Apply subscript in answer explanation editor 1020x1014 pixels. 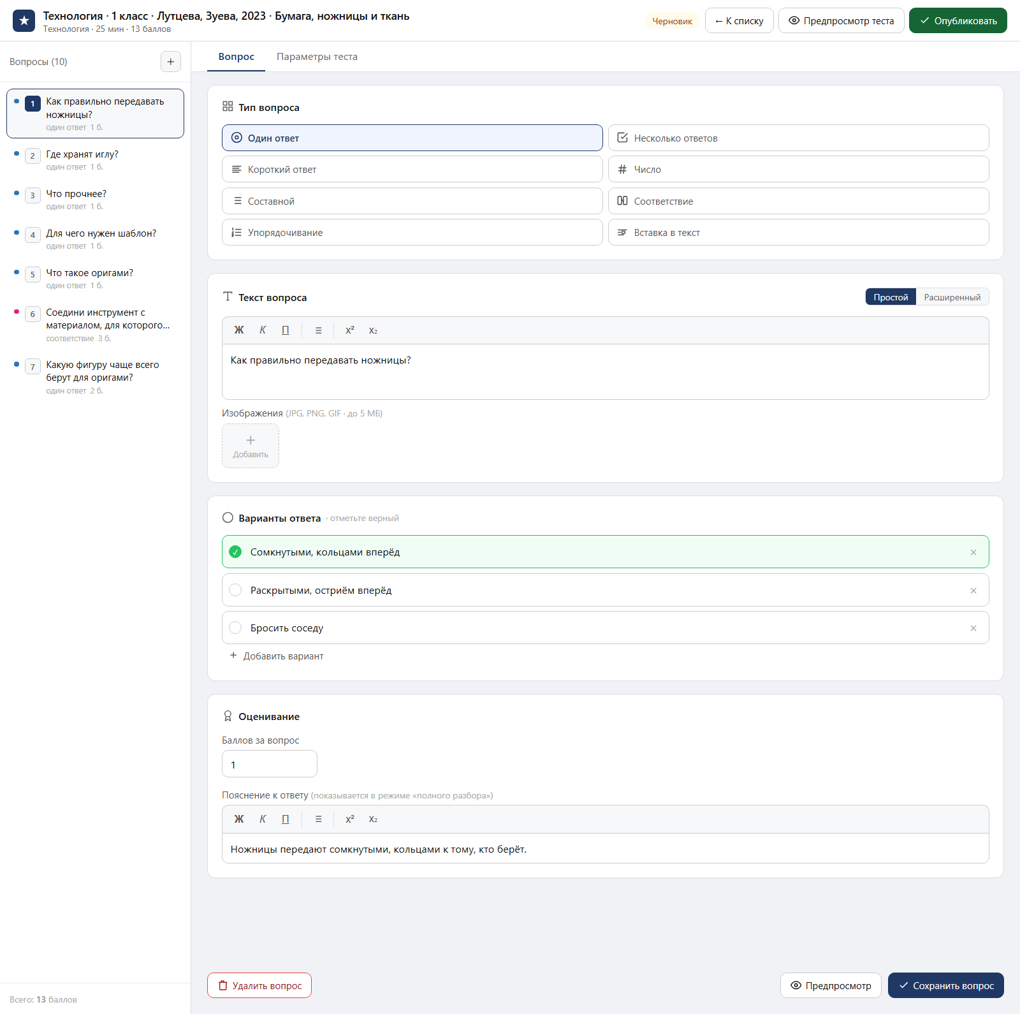373,819
